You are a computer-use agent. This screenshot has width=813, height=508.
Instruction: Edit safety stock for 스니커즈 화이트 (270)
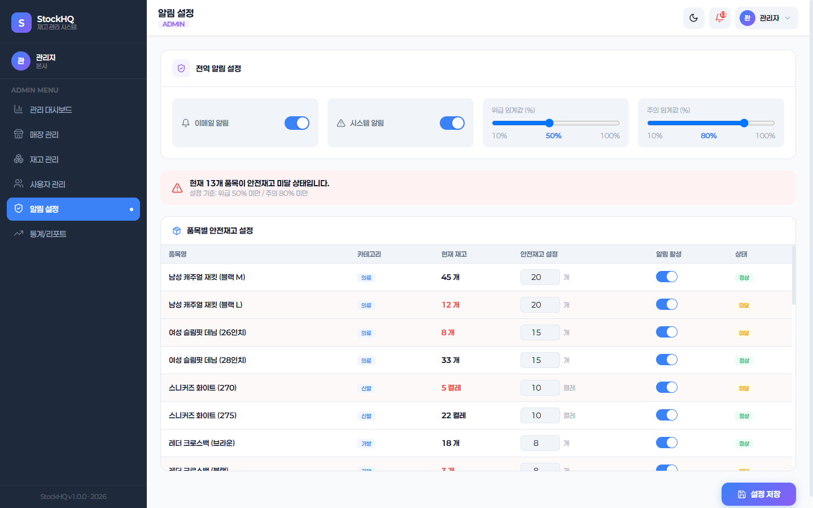click(x=540, y=388)
